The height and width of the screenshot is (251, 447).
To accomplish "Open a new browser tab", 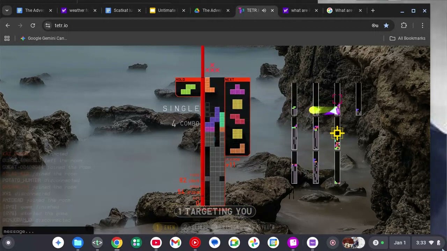I will pyautogui.click(x=373, y=10).
